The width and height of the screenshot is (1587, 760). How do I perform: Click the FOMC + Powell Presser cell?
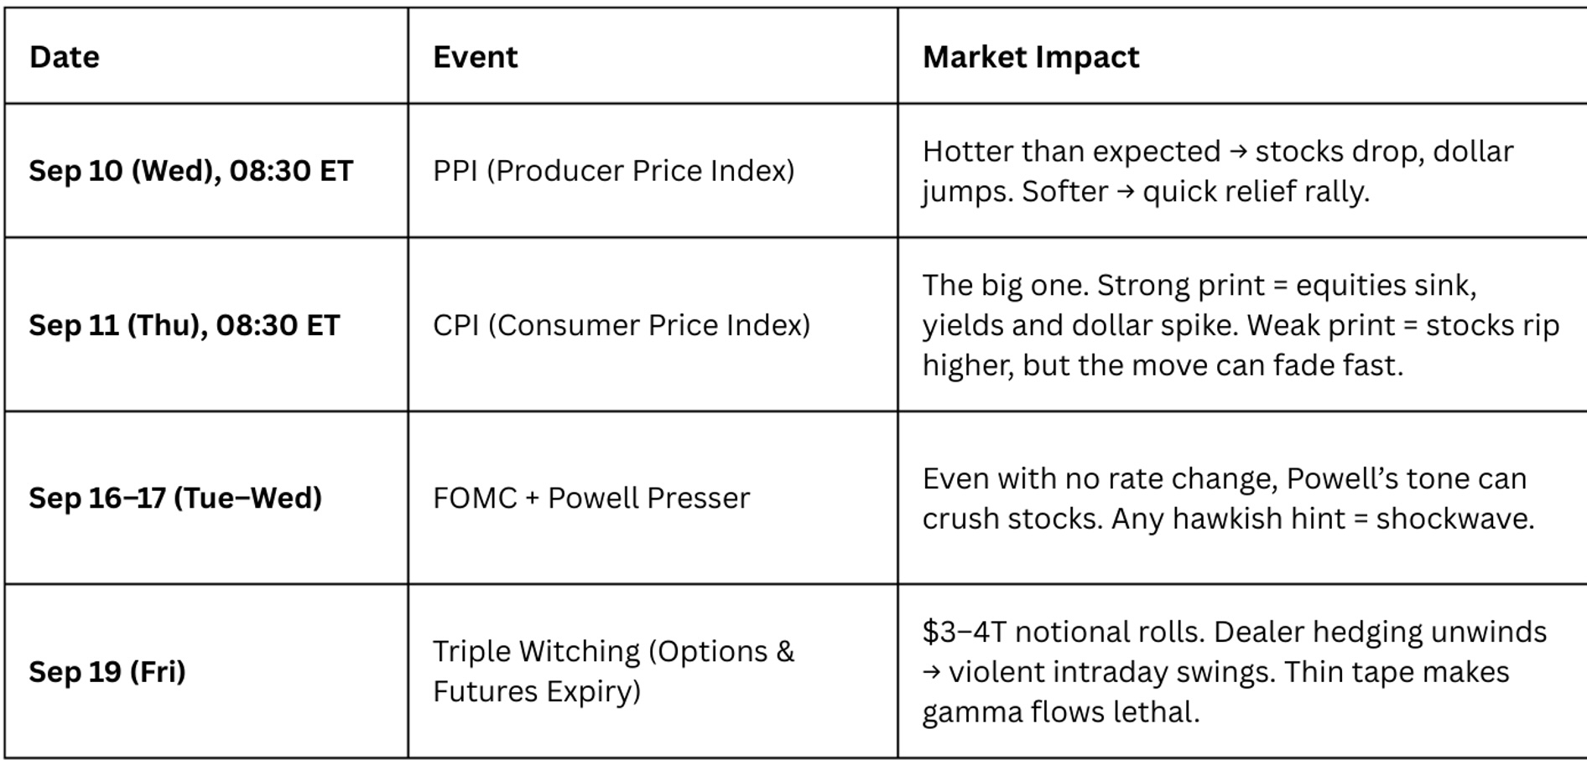(591, 499)
